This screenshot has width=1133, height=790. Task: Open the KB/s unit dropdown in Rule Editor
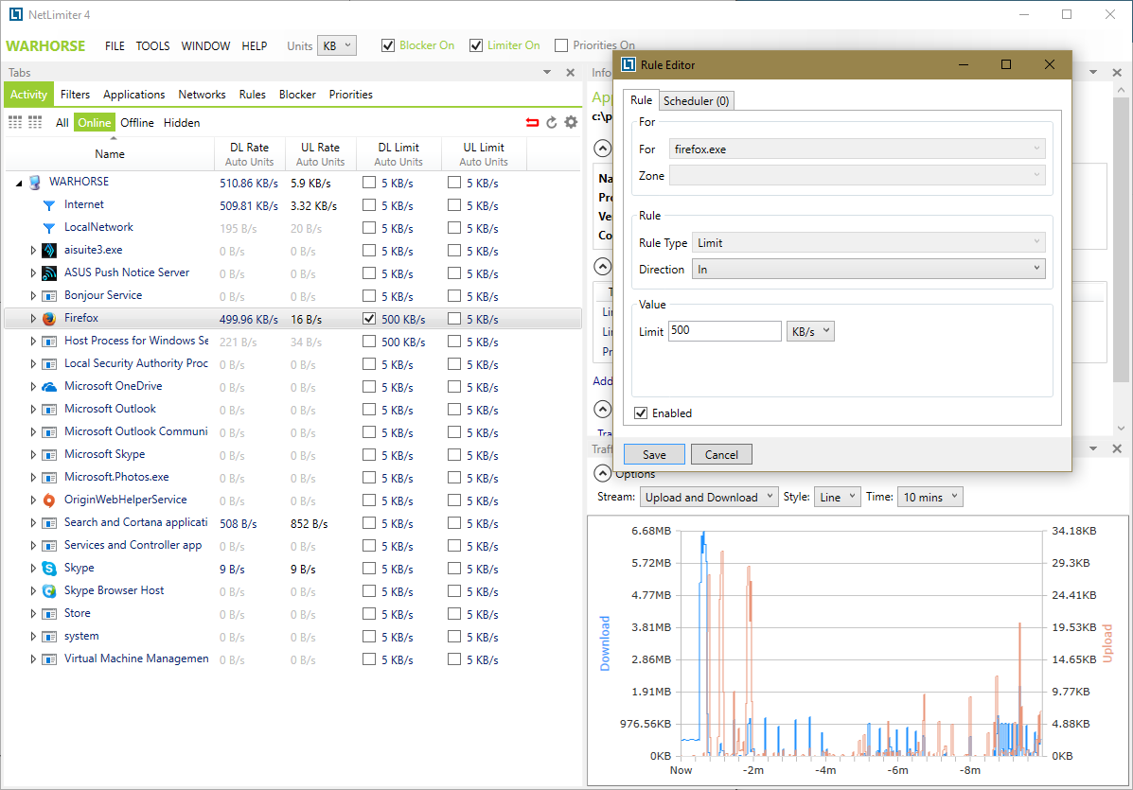[810, 331]
